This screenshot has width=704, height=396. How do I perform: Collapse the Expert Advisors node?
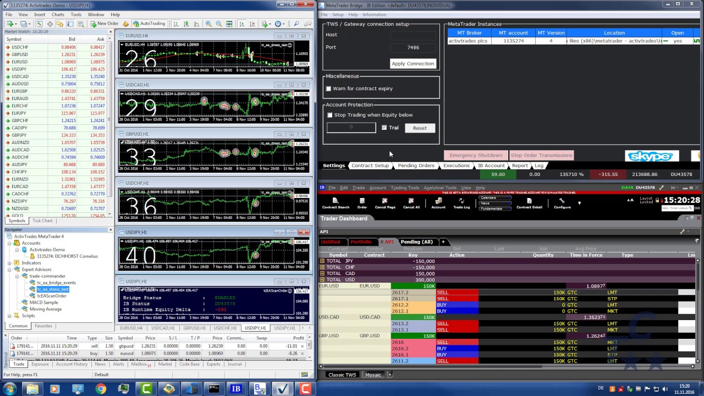pyautogui.click(x=9, y=269)
